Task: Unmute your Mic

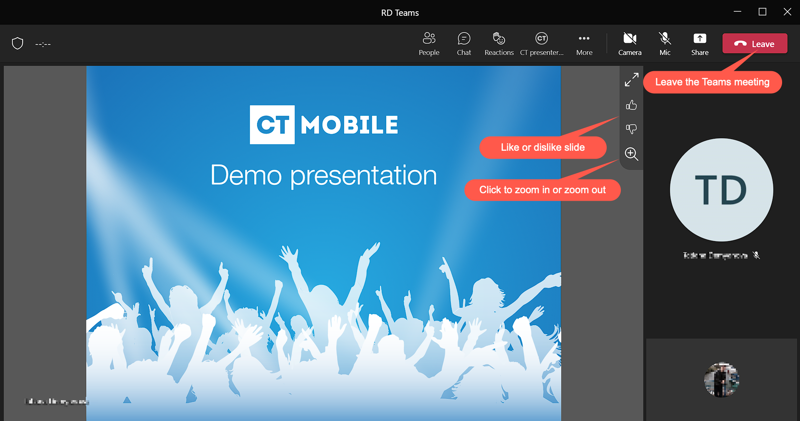Action: 665,43
